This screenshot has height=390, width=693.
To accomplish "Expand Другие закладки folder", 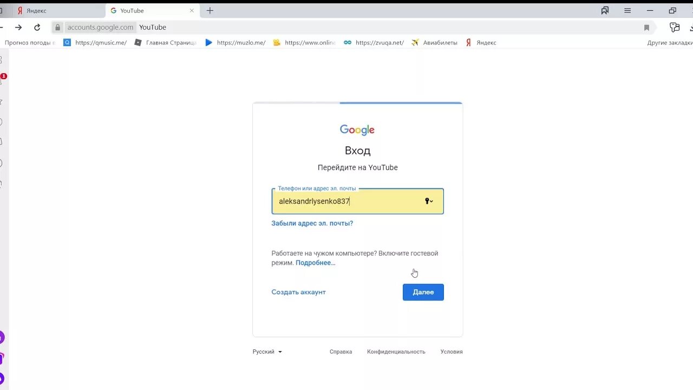I will pyautogui.click(x=670, y=43).
